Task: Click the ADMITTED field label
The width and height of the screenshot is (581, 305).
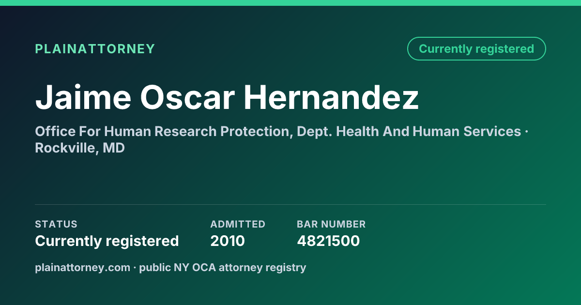Action: pos(238,224)
